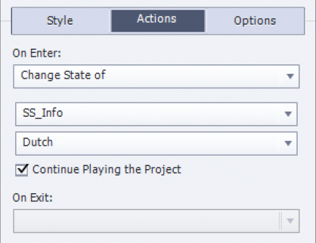The height and width of the screenshot is (243, 316).
Task: Click the empty On Exit action field
Action: [156, 221]
